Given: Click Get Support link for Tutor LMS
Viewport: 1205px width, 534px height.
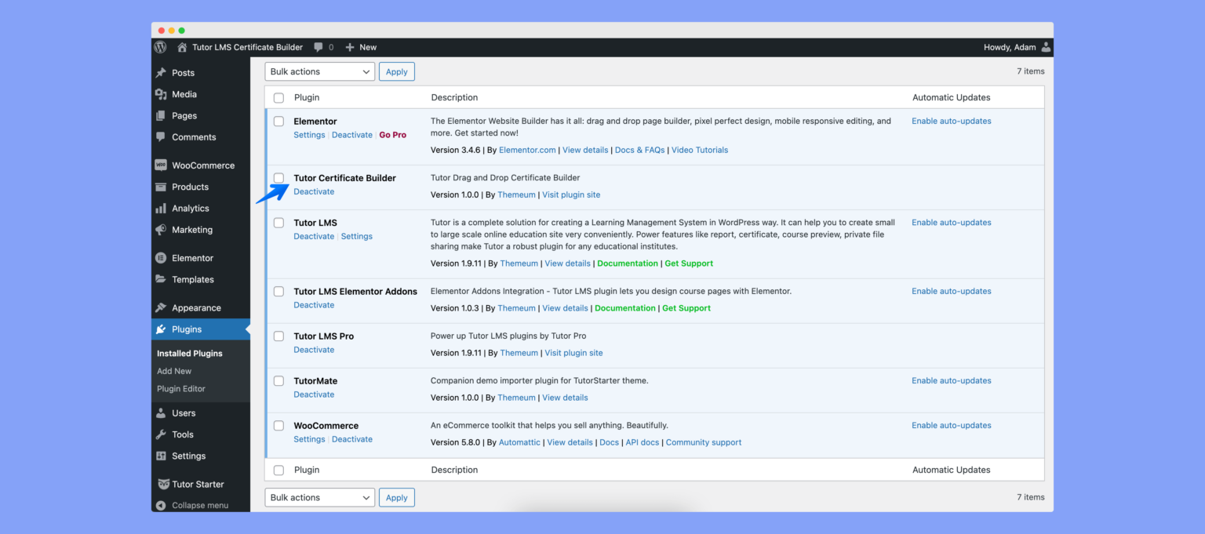Looking at the screenshot, I should click(x=689, y=263).
